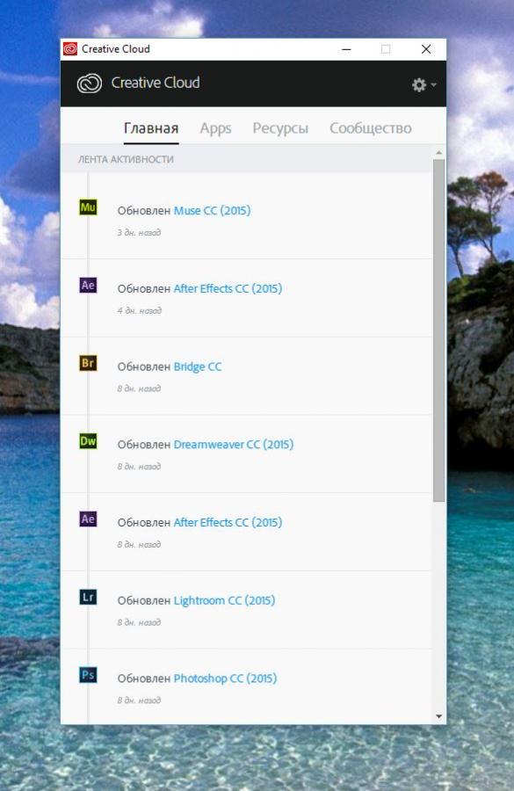The height and width of the screenshot is (791, 514).
Task: Click the scrollbar down arrow
Action: (x=438, y=716)
